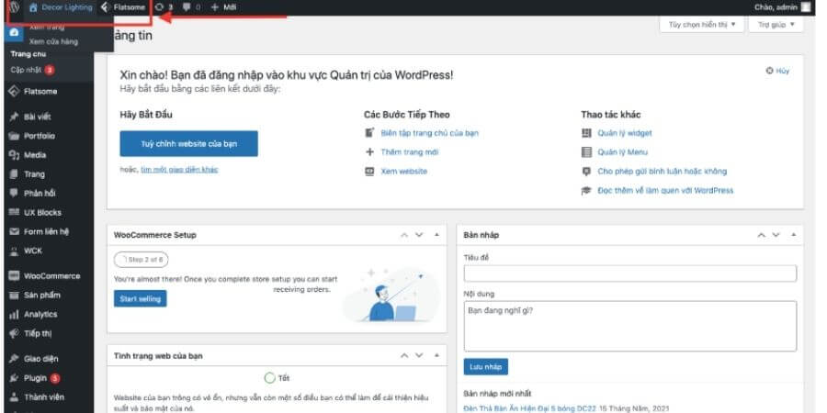Click the Thêm trang mới link
Viewport: 827px width, 413px height.
(409, 152)
